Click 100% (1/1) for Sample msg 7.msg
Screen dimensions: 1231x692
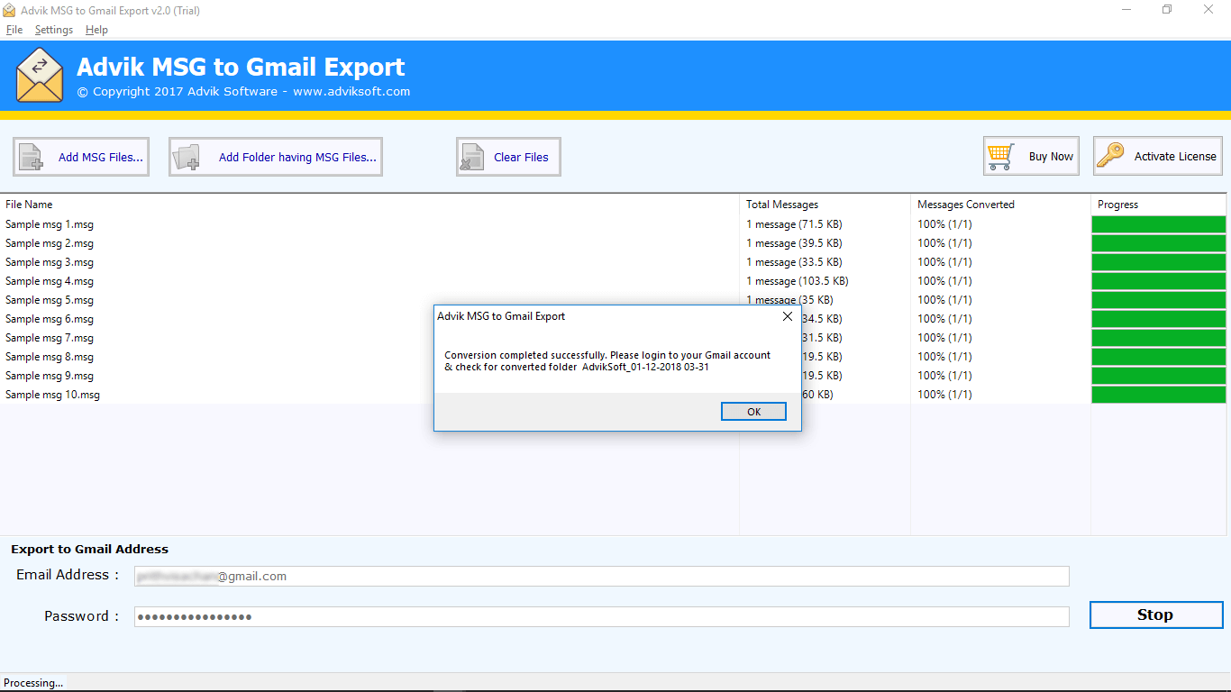(944, 338)
